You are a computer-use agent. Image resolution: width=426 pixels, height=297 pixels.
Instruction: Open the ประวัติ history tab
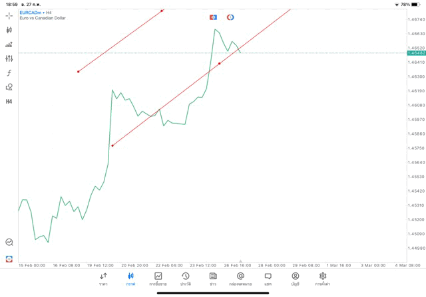186,279
